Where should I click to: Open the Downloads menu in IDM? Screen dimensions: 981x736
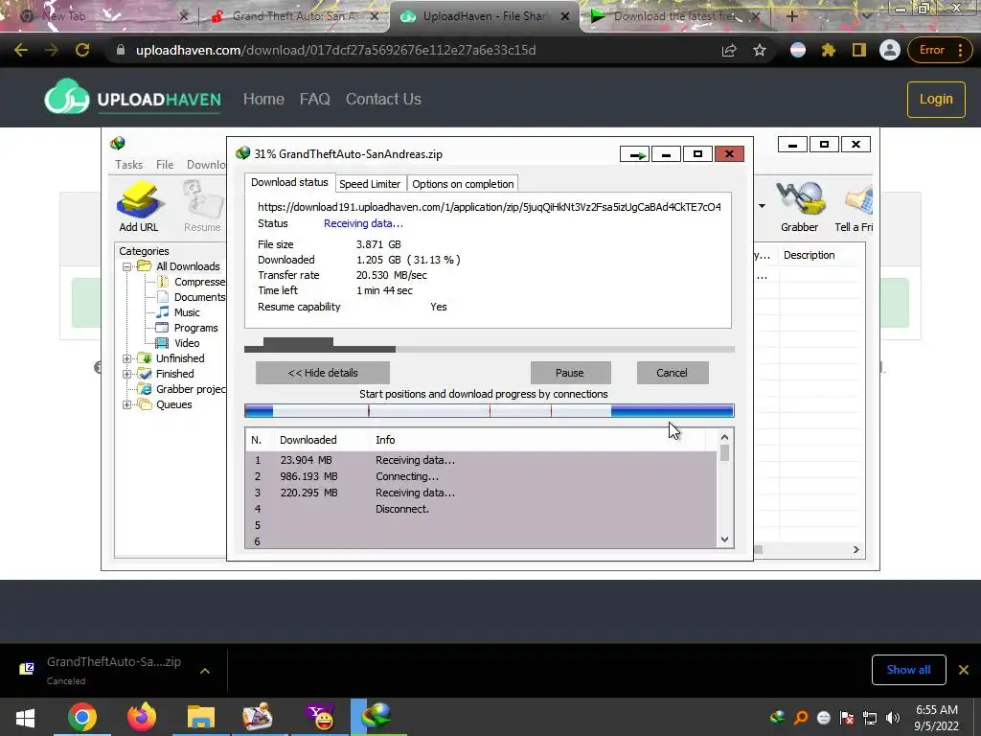(206, 165)
